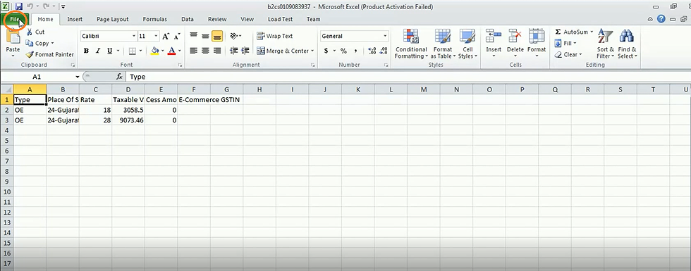Click Increase Indent icon
Screen dimensions: 691x271
(245, 51)
